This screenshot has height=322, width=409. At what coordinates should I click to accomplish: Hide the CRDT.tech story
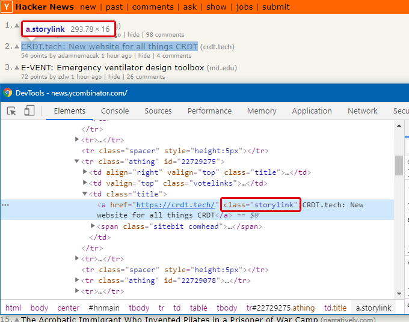(144, 56)
